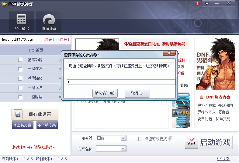Click the 启动游戏 button
Viewport: 239px width, 163px height.
coord(209,142)
